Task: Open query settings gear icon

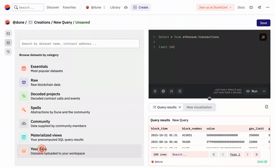Action: pyautogui.click(x=163, y=91)
